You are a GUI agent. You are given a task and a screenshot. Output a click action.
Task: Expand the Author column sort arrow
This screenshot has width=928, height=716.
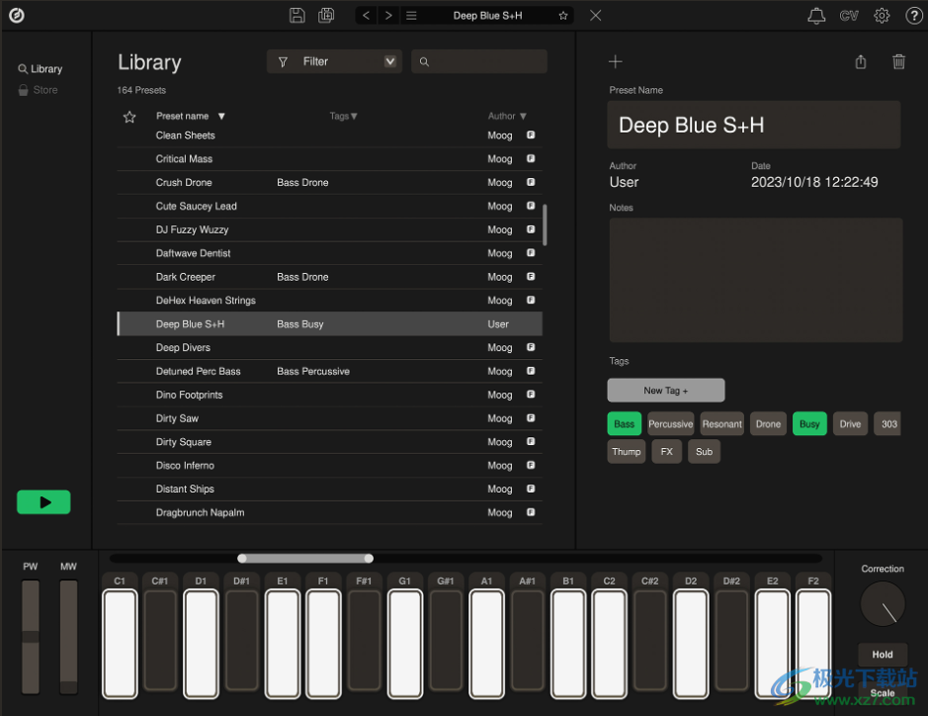point(523,116)
